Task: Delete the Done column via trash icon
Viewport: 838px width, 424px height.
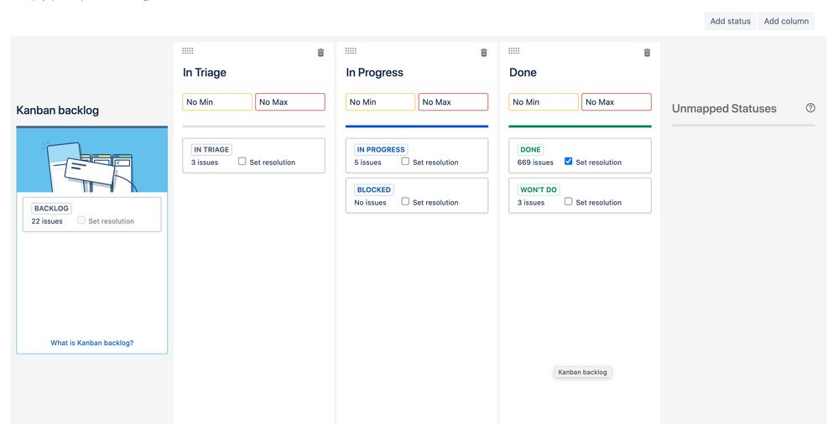Action: [647, 52]
